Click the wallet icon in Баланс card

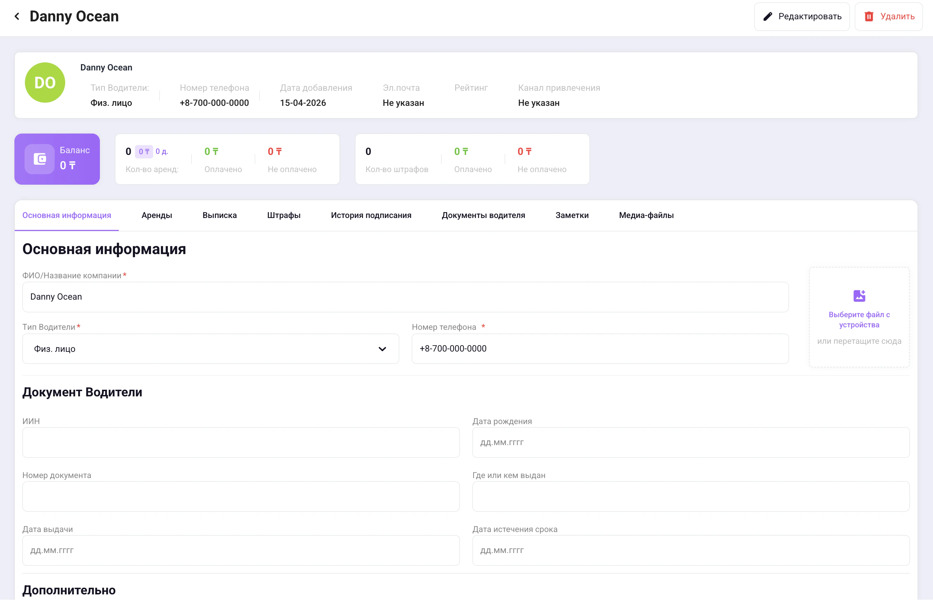[40, 159]
